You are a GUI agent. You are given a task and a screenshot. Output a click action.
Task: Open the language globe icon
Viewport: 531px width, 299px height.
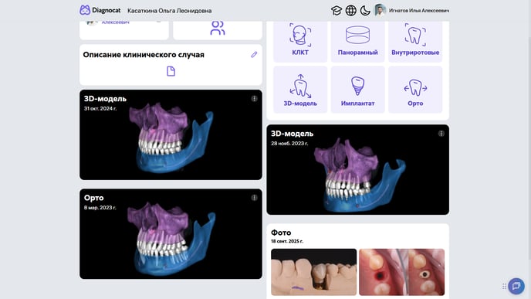351,11
